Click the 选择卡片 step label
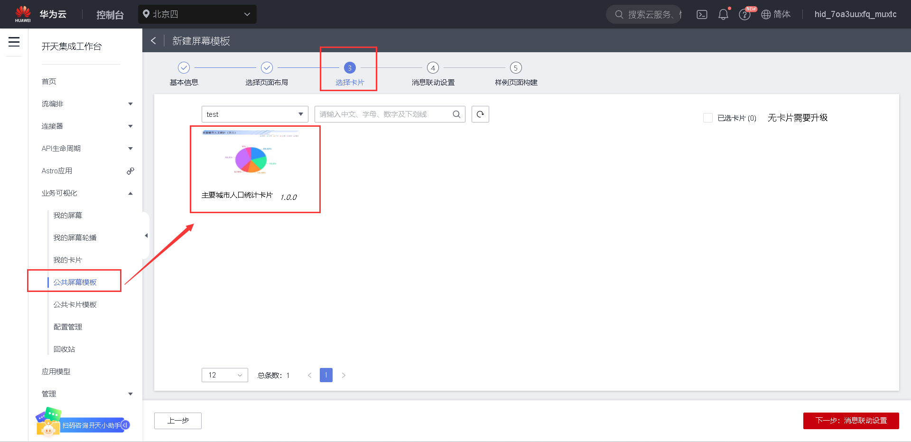 350,83
